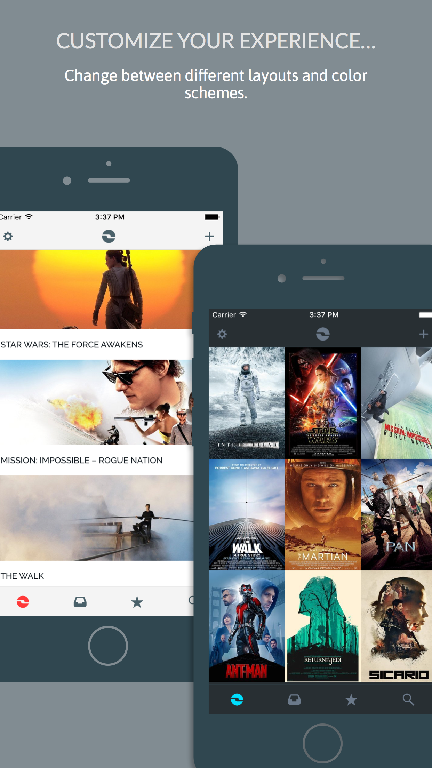Viewport: 432px width, 768px height.
Task: Open Ant-Man poster in grid
Action: 247,626
